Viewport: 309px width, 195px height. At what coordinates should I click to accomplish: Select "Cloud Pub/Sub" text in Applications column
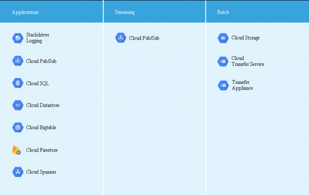pyautogui.click(x=41, y=61)
